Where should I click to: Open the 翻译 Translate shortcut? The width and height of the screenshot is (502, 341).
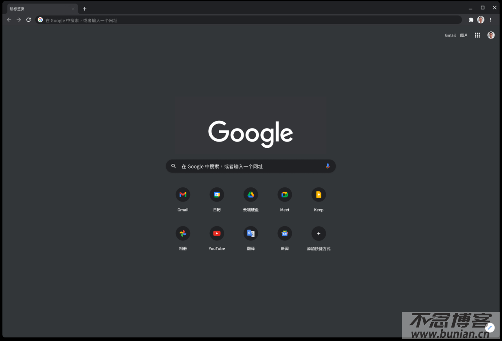point(251,239)
